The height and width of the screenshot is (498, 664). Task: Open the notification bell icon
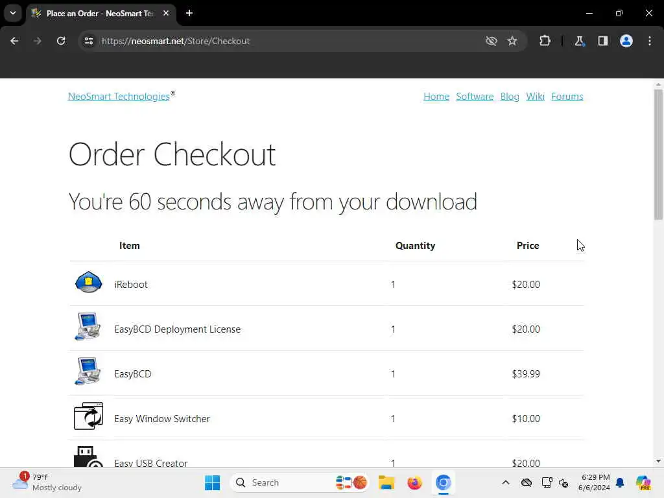[x=621, y=482]
